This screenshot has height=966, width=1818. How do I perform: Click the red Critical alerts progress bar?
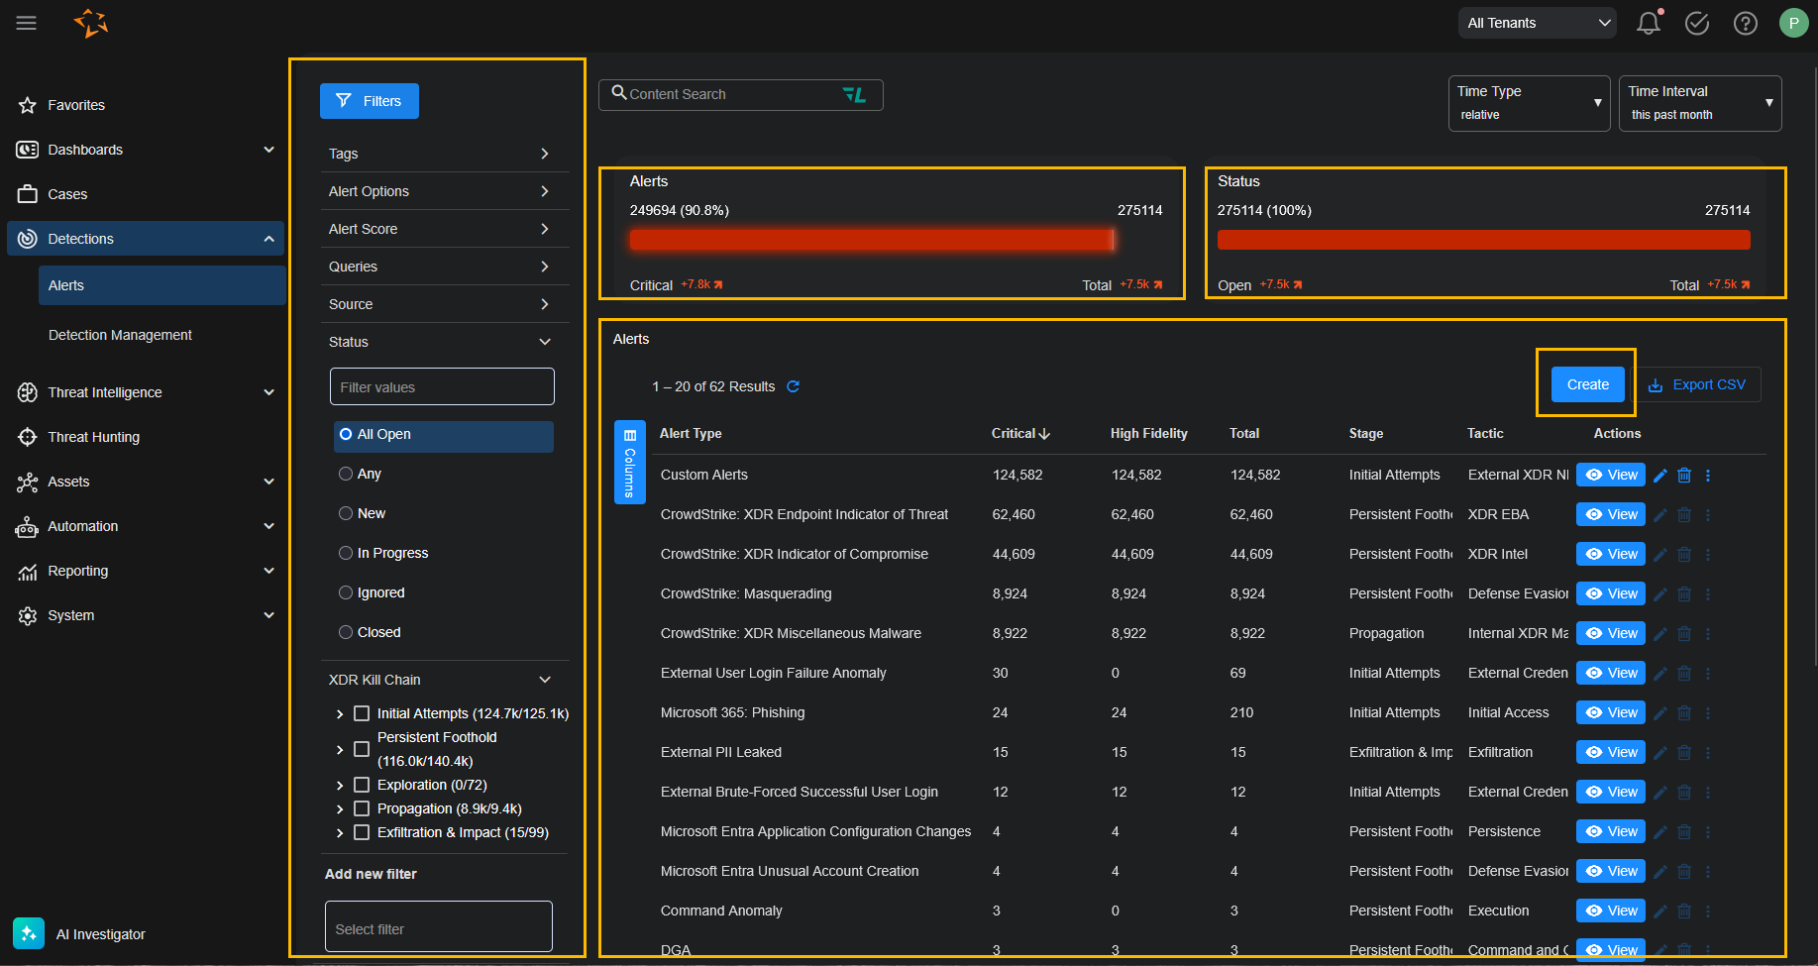872,240
